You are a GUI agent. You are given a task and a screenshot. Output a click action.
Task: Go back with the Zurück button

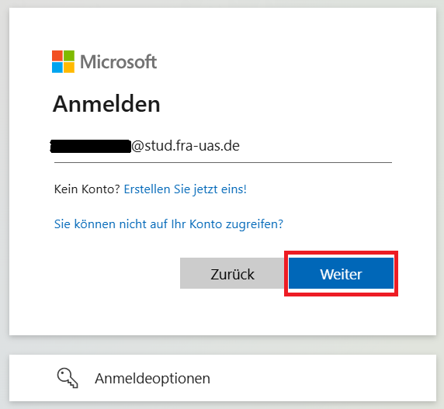pyautogui.click(x=232, y=273)
